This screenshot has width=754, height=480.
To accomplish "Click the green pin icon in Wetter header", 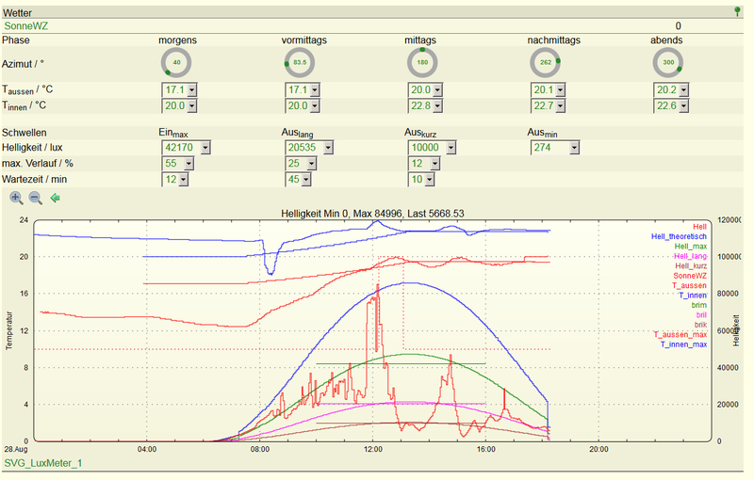I will (737, 11).
